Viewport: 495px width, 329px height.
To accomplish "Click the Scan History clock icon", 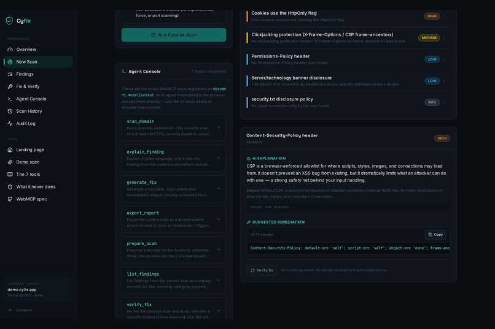I will (x=10, y=111).
